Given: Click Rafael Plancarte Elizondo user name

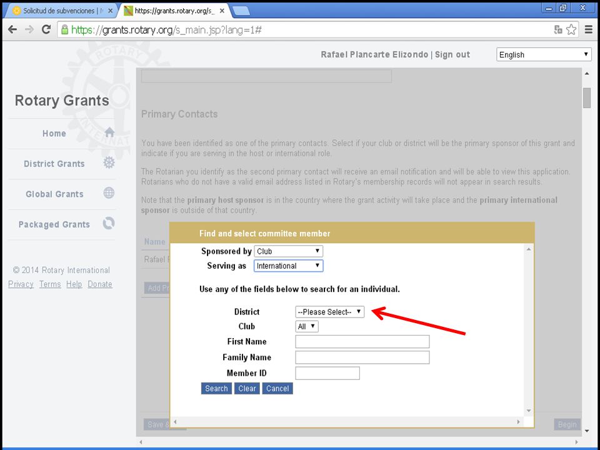Looking at the screenshot, I should 374,55.
